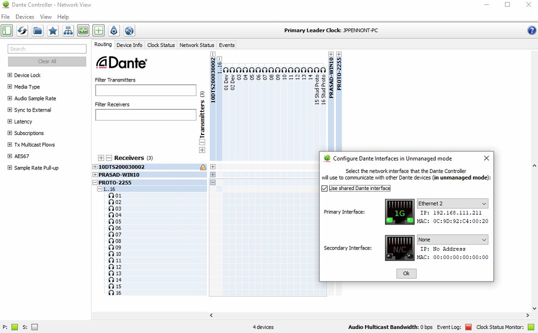Viewport: 538px width, 333px height.
Task: Switch to the Clock Status tab
Action: coord(161,45)
